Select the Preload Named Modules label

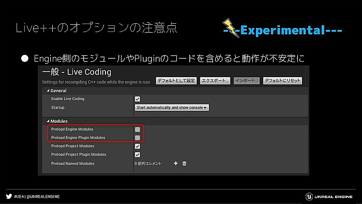(x=73, y=163)
